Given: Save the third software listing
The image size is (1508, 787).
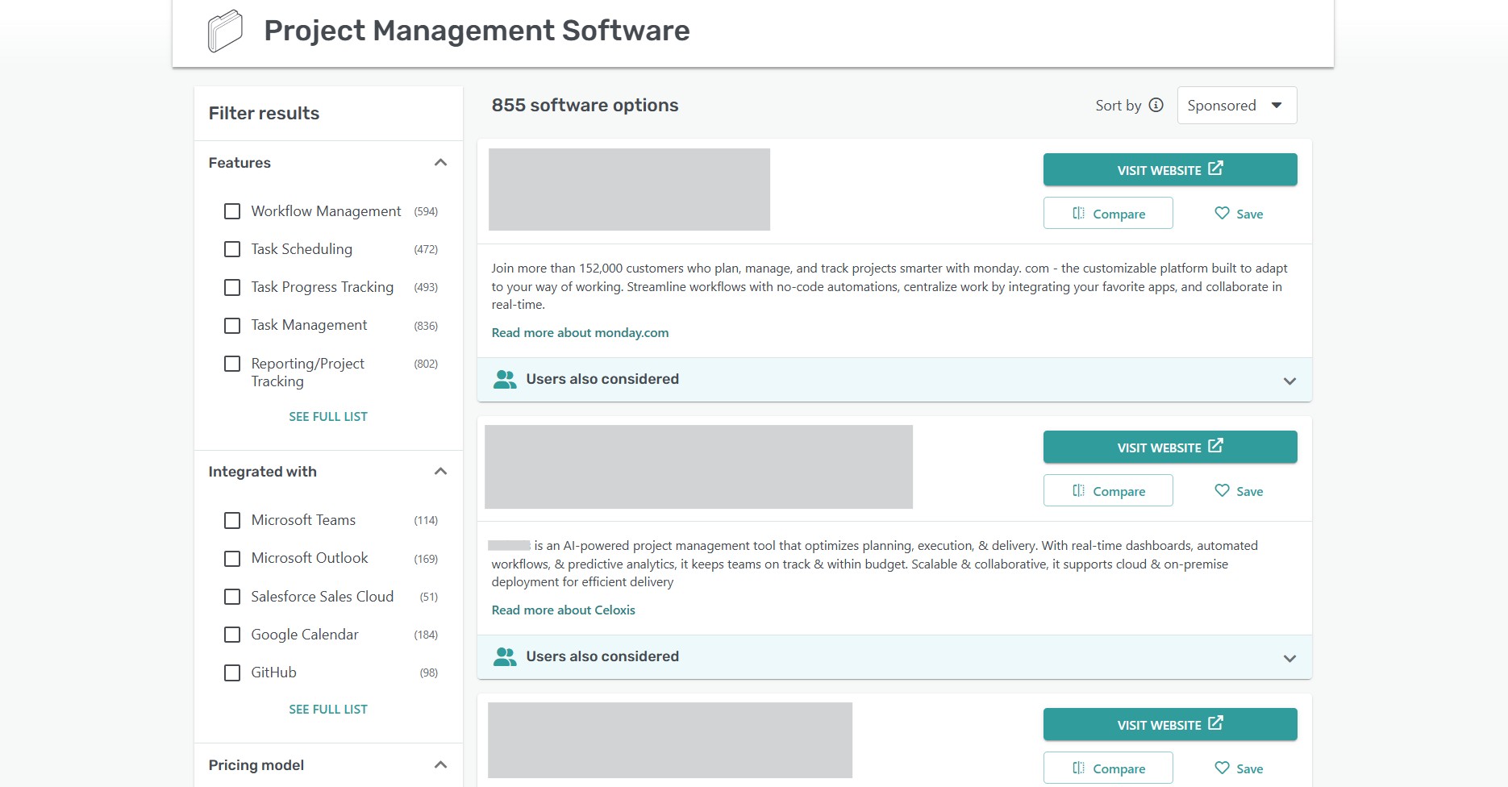Looking at the screenshot, I should coord(1239,768).
